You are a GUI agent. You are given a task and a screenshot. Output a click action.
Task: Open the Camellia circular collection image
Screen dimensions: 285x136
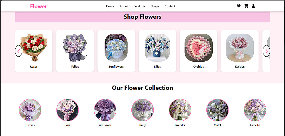[x=255, y=110]
